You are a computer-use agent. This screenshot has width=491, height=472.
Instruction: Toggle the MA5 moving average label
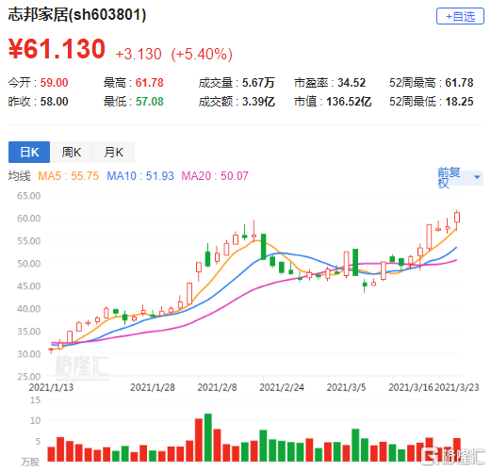point(68,176)
